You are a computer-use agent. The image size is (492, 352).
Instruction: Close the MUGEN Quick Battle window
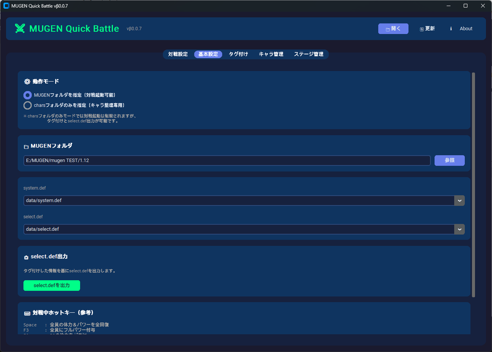[x=483, y=6]
